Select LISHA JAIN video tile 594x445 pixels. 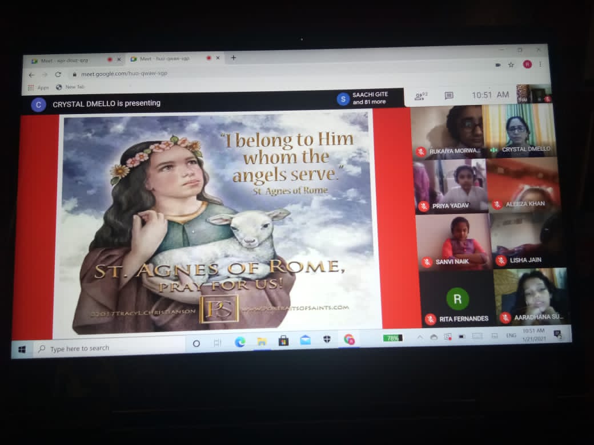(529, 240)
